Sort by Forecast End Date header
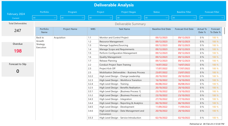 [184, 31]
